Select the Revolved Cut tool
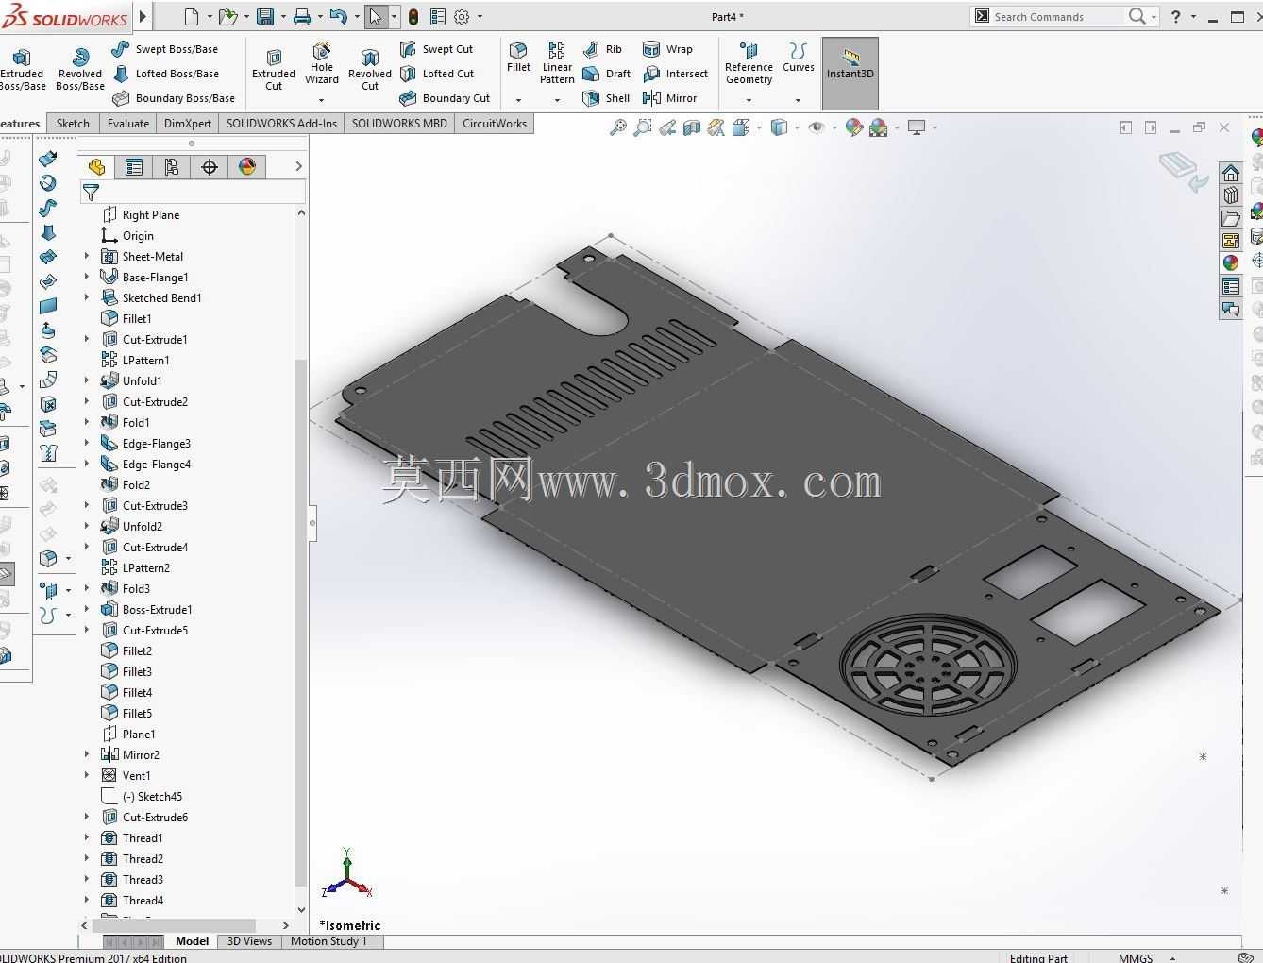This screenshot has width=1263, height=963. 370,69
